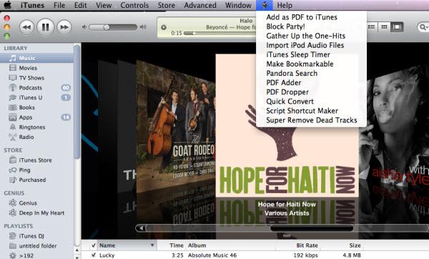Skip forward to next track

pyautogui.click(x=64, y=27)
